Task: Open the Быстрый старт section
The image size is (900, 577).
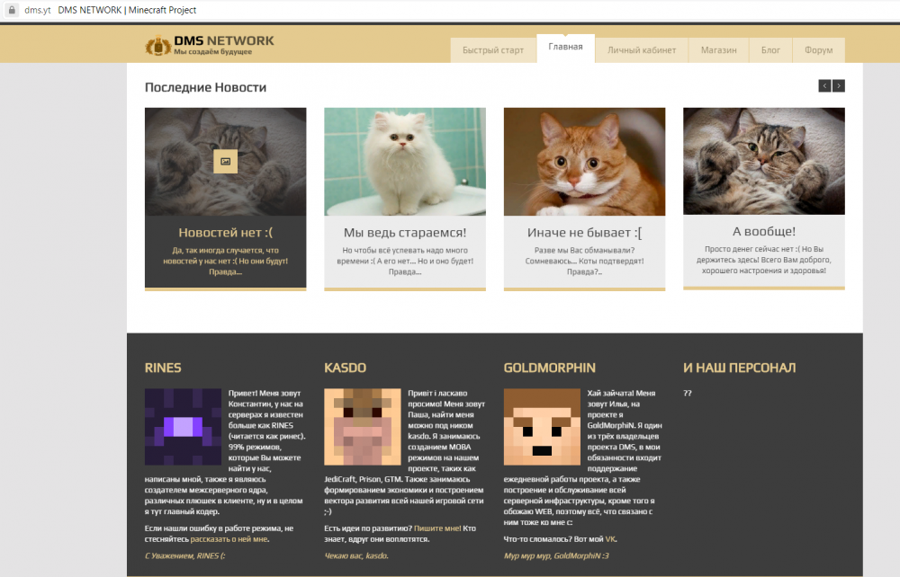Action: pos(493,49)
